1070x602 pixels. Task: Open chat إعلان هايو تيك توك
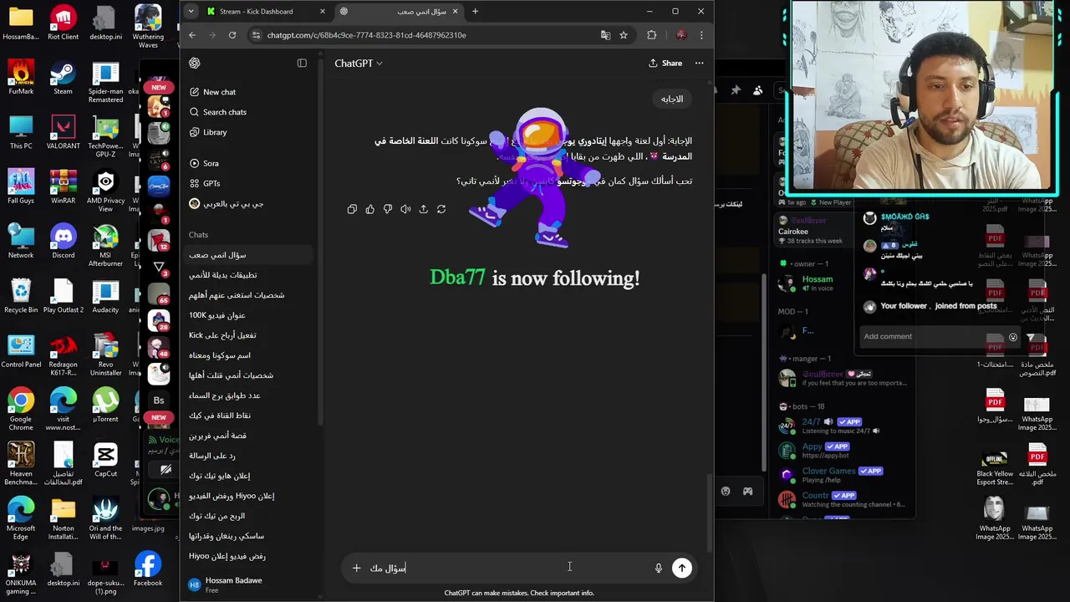(x=250, y=476)
